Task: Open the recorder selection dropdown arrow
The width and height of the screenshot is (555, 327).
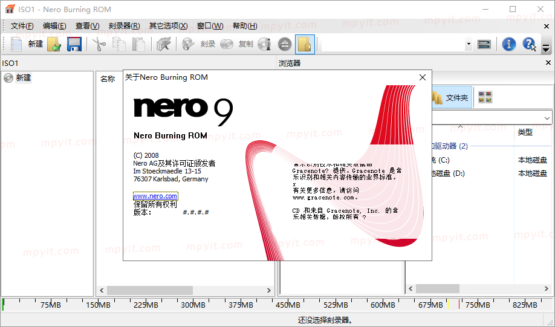Action: click(469, 44)
